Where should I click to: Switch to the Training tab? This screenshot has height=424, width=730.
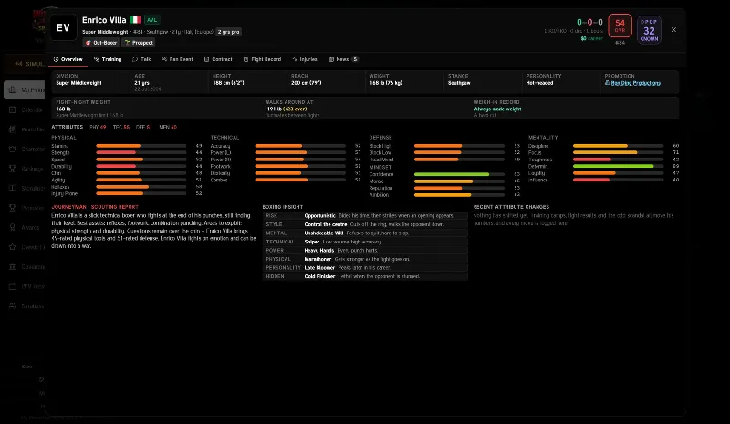point(108,59)
